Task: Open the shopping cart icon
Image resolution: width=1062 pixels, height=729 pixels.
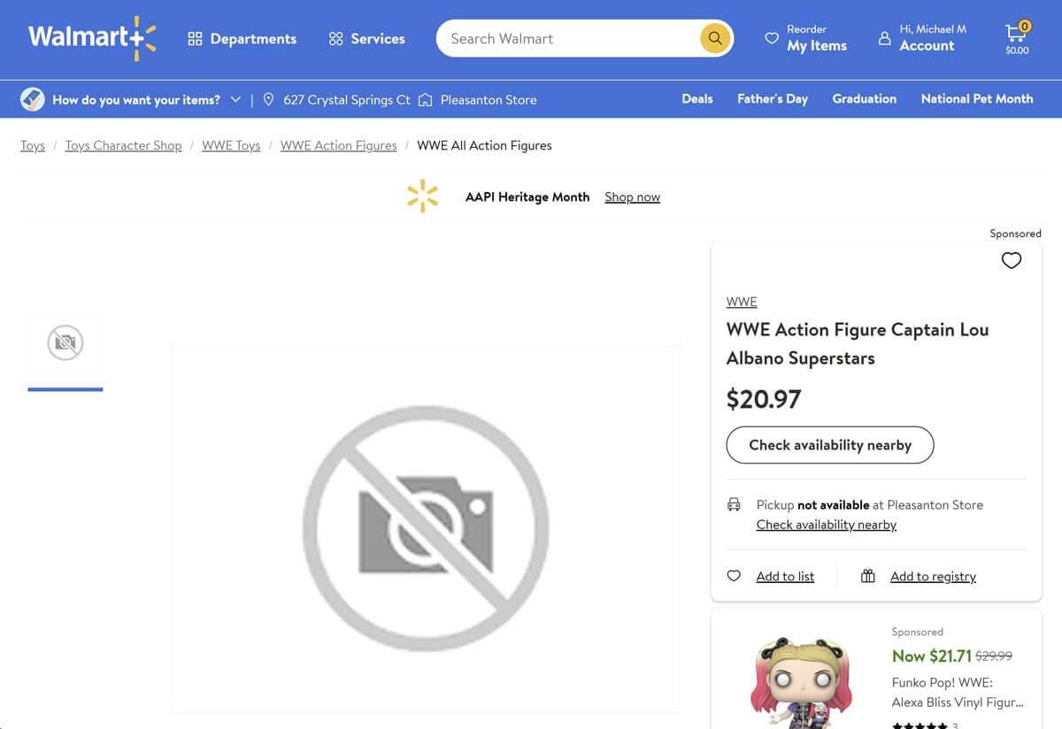Action: pyautogui.click(x=1016, y=35)
